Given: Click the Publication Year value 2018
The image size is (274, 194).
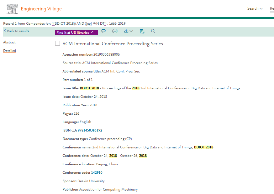Looking at the screenshot, I should tap(93, 105).
